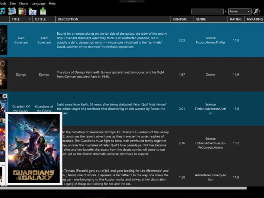
Task: Open the Charts menu
Action: coord(23,4)
